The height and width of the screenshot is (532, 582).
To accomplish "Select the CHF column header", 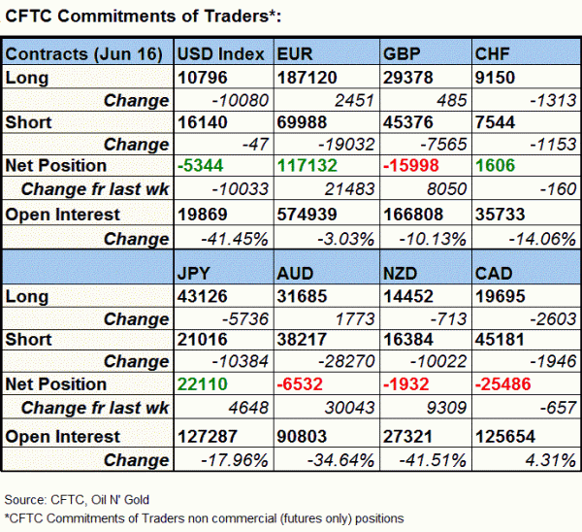I will (493, 53).
